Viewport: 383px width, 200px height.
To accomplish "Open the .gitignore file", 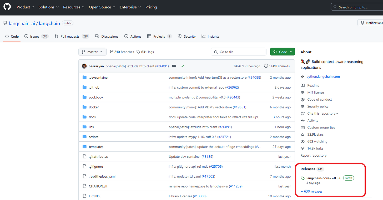I will [x=96, y=167].
